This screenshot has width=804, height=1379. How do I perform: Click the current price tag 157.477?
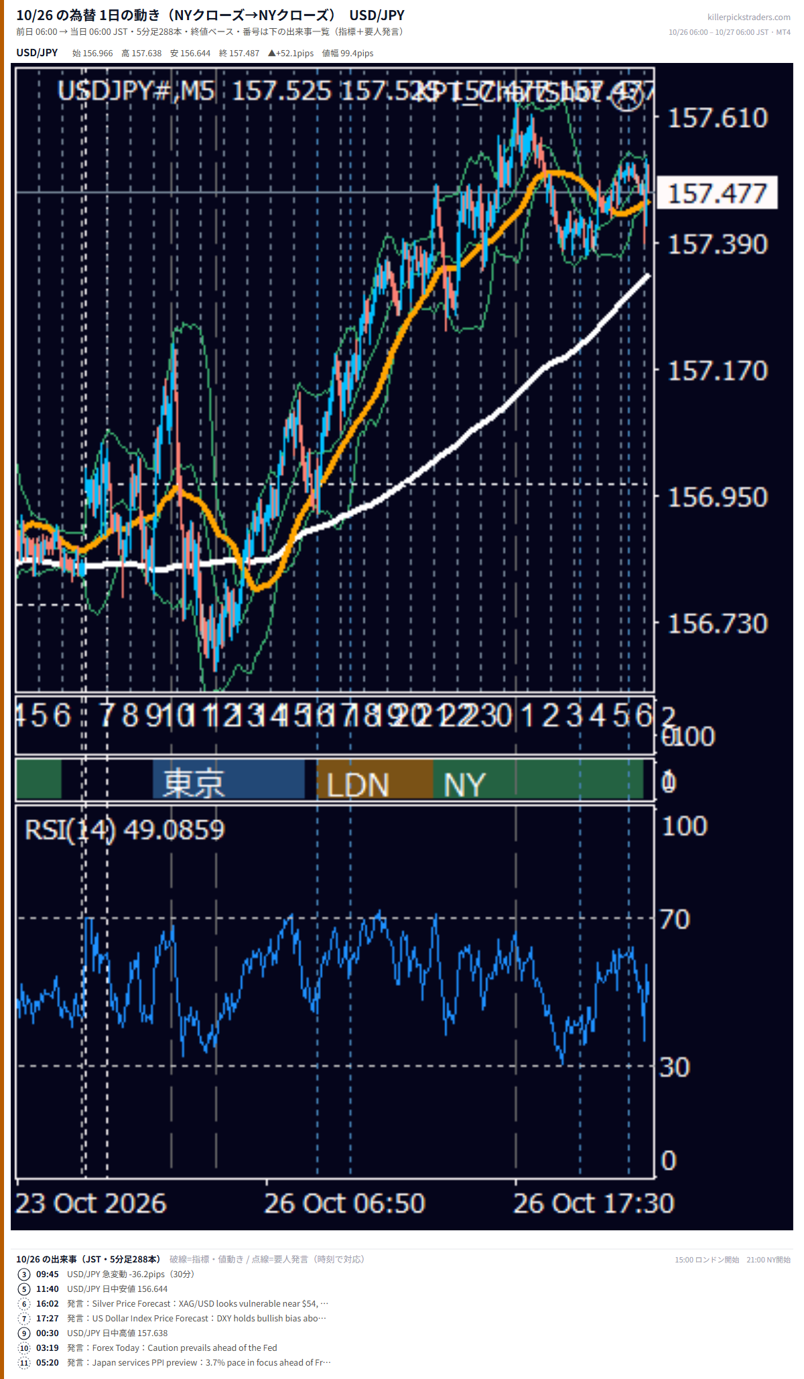click(717, 194)
